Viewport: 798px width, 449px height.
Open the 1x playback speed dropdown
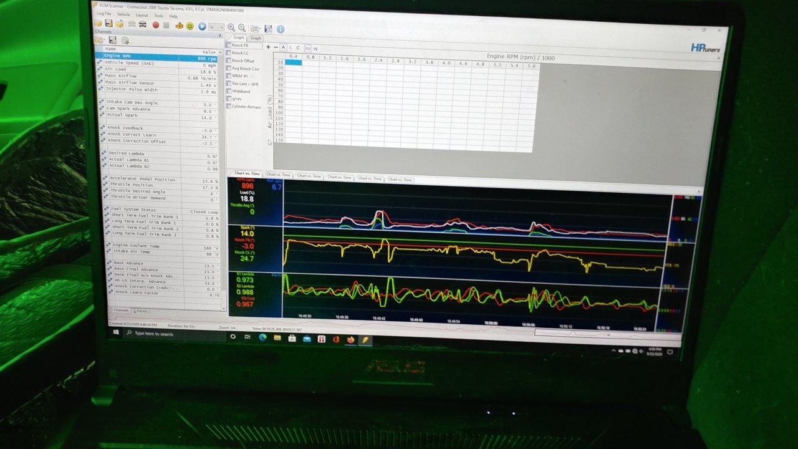(216, 27)
